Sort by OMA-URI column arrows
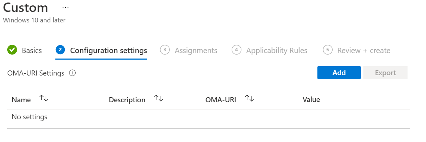This screenshot has width=426, height=142. [x=249, y=98]
